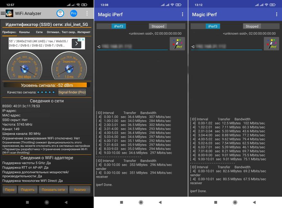This screenshot has height=208, width=282.
Task: Open the Тест скор.. tab
Action: pyautogui.click(x=69, y=32)
